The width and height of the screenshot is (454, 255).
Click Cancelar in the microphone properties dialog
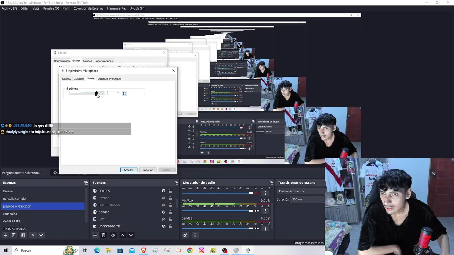148,170
